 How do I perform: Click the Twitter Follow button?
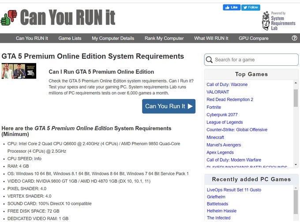(251, 8)
